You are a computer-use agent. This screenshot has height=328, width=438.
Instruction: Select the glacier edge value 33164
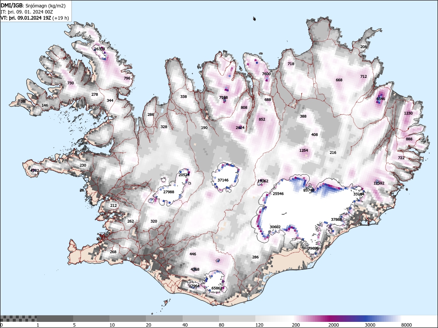tap(359, 194)
